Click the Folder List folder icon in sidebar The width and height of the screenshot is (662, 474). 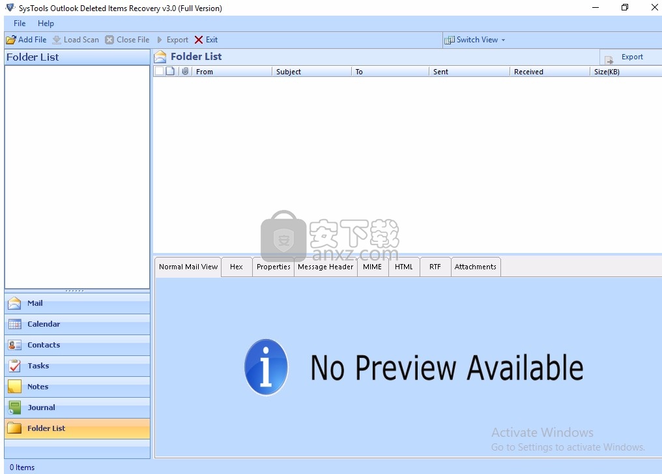[x=14, y=428]
